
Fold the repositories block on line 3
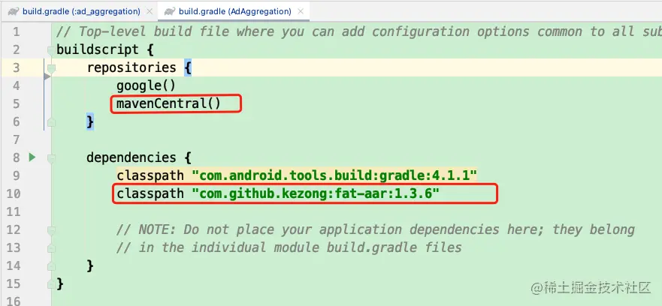click(x=51, y=67)
